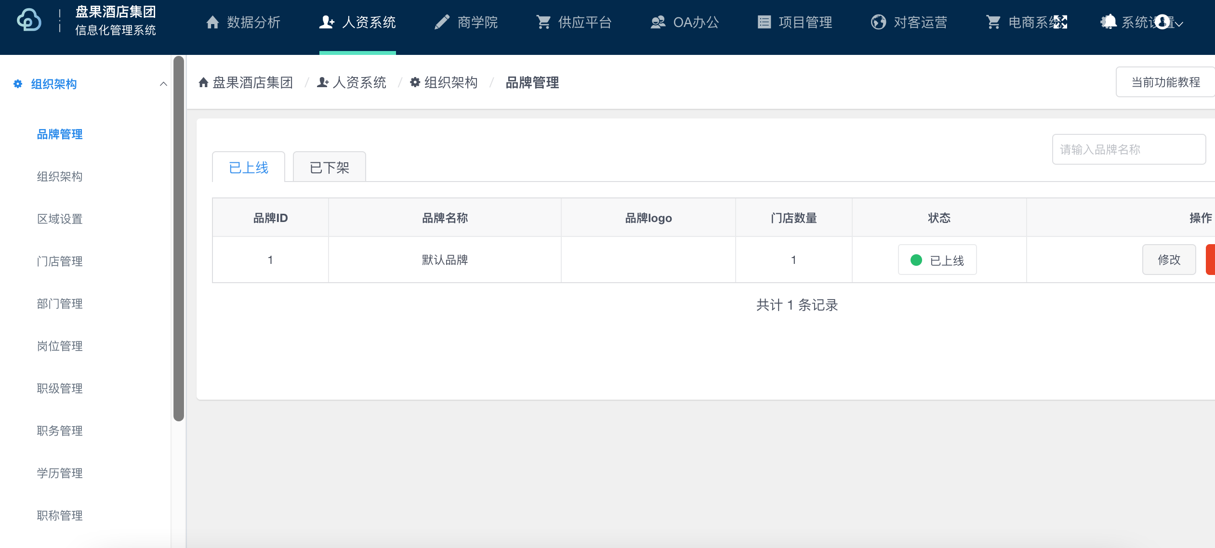Image resolution: width=1215 pixels, height=548 pixels.
Task: Click the user avatar icon
Action: pyautogui.click(x=1162, y=22)
